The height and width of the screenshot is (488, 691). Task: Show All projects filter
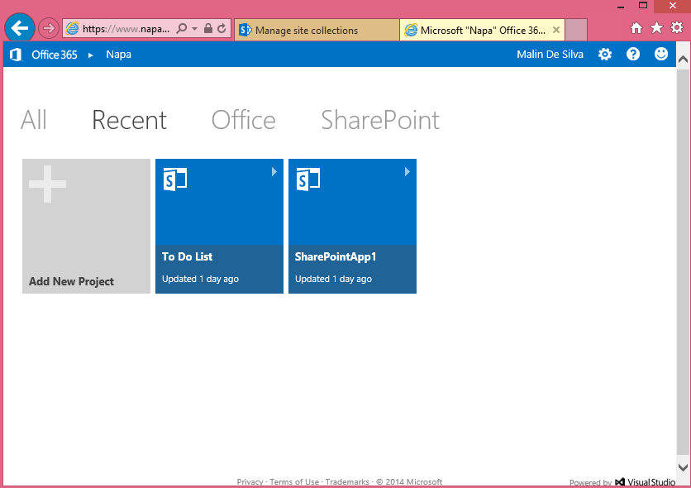pyautogui.click(x=34, y=119)
